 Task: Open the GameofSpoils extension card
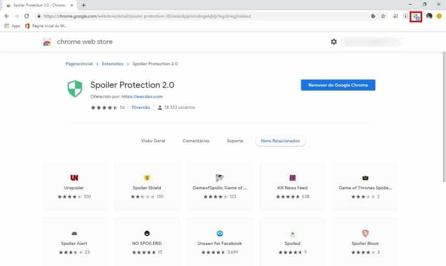click(219, 186)
